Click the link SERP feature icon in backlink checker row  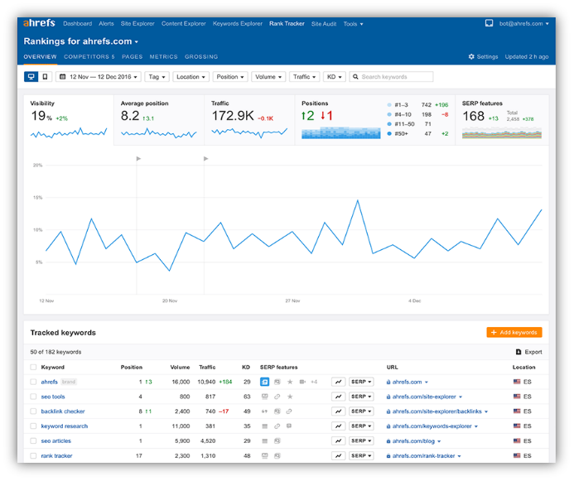point(289,411)
